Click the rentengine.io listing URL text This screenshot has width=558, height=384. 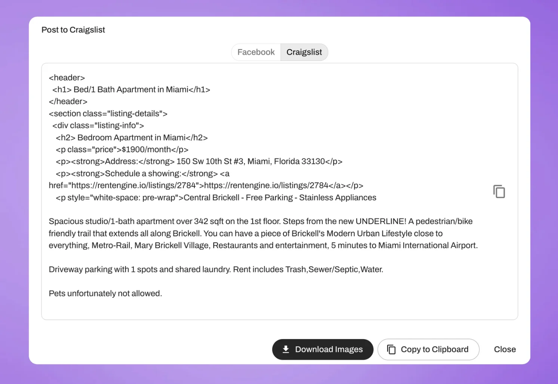pos(266,186)
